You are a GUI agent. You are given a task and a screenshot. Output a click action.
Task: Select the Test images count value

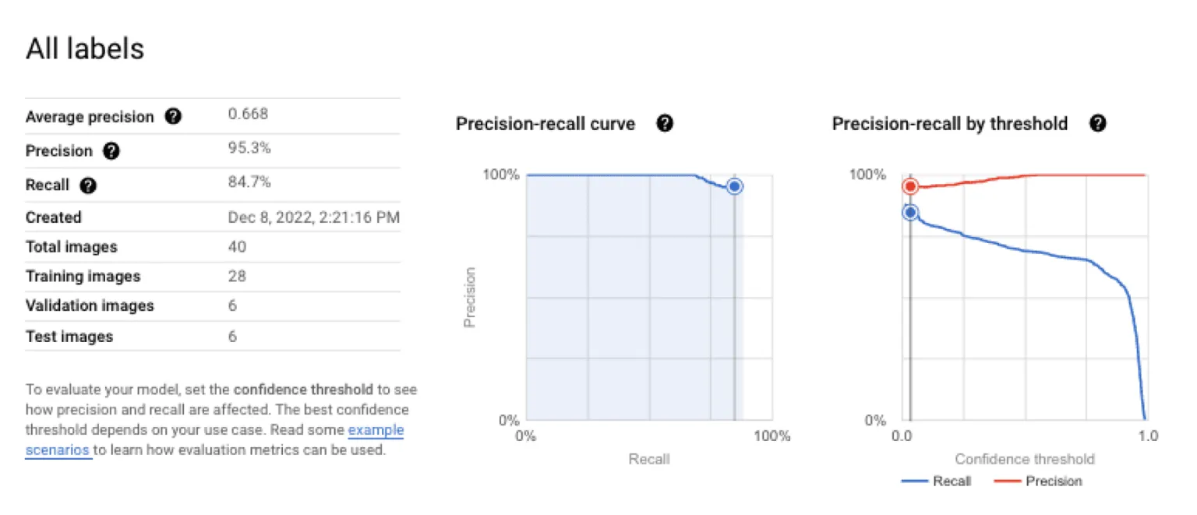231,337
